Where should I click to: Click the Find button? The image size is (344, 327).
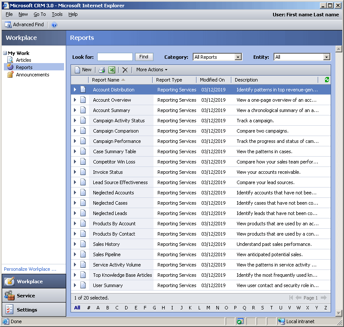pos(144,57)
